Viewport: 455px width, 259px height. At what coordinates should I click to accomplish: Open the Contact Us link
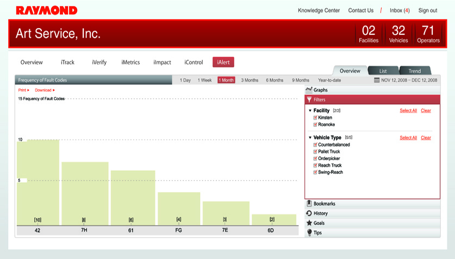click(361, 10)
